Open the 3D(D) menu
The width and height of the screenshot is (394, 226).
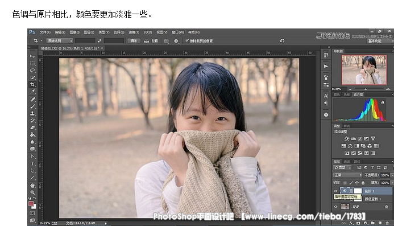tap(148, 32)
